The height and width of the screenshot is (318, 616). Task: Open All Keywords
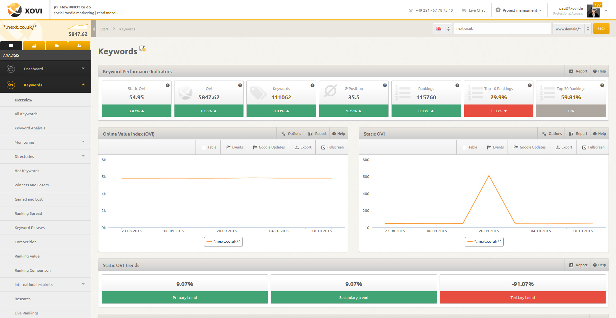pos(26,114)
